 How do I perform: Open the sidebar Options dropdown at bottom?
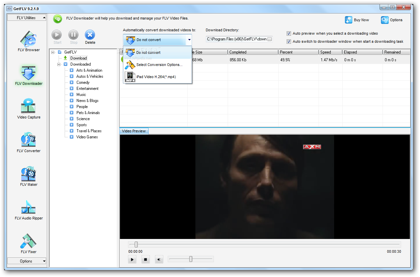click(27, 261)
